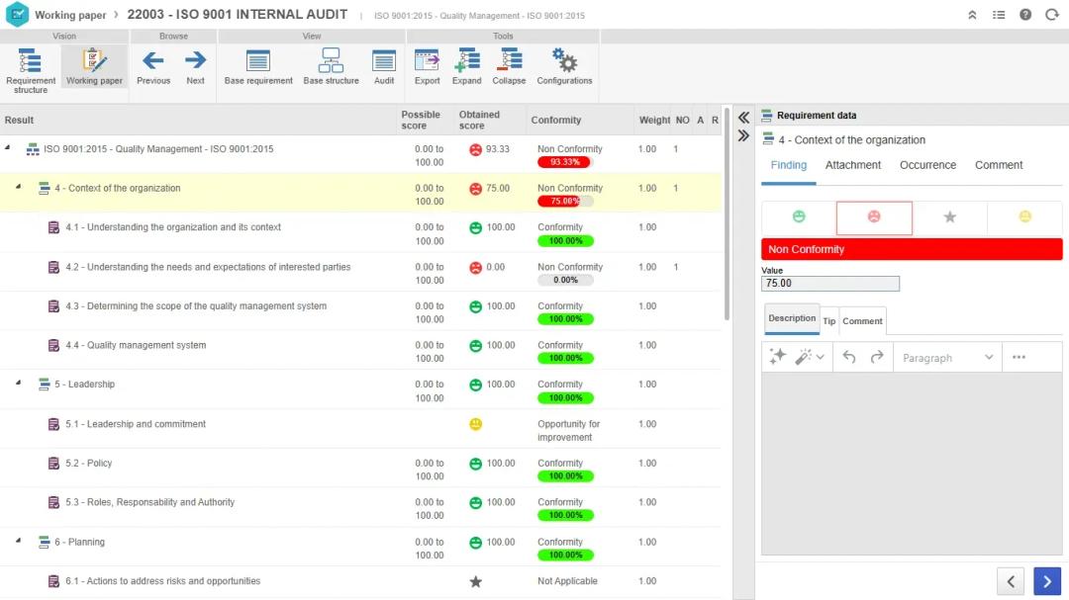Viewport: 1069px width, 600px height.
Task: Click the blue next arrow button
Action: pyautogui.click(x=1046, y=581)
